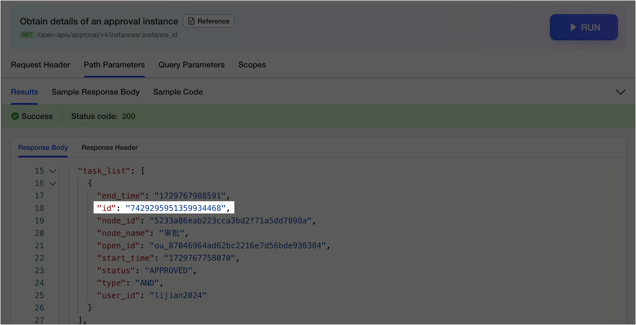
Task: Collapse line 16 object fold arrow
Action: pos(53,183)
